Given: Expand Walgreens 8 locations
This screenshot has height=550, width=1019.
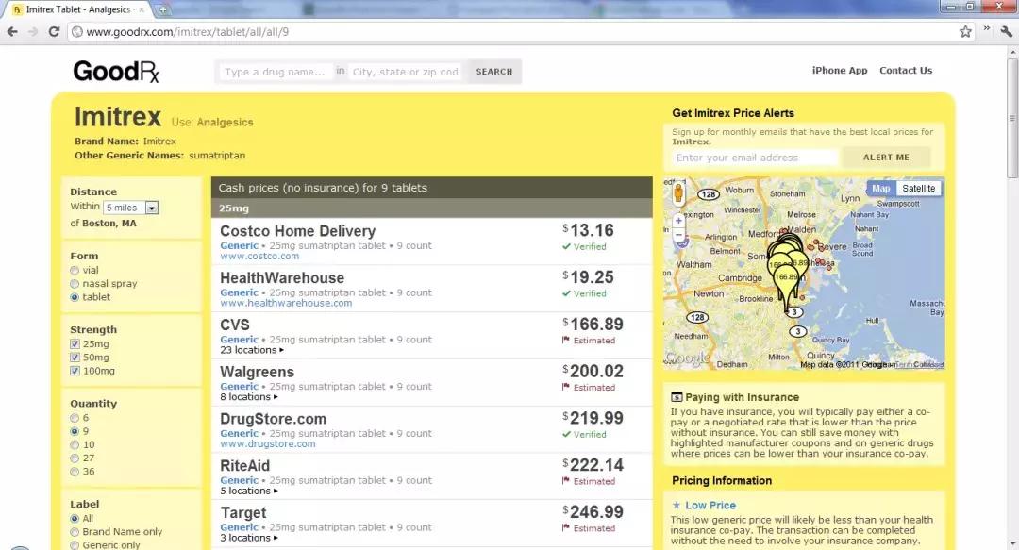Looking at the screenshot, I should click(249, 396).
